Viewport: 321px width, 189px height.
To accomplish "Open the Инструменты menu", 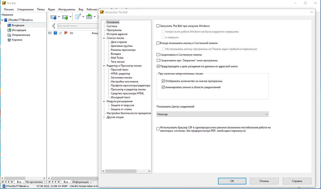I will click(x=67, y=9).
